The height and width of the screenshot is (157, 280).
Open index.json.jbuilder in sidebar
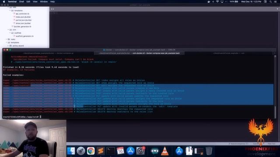pyautogui.click(x=23, y=17)
